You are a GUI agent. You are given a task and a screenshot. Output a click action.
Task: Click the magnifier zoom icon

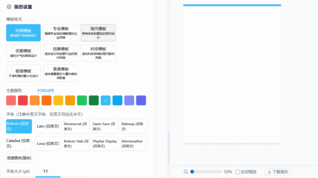(x=185, y=171)
